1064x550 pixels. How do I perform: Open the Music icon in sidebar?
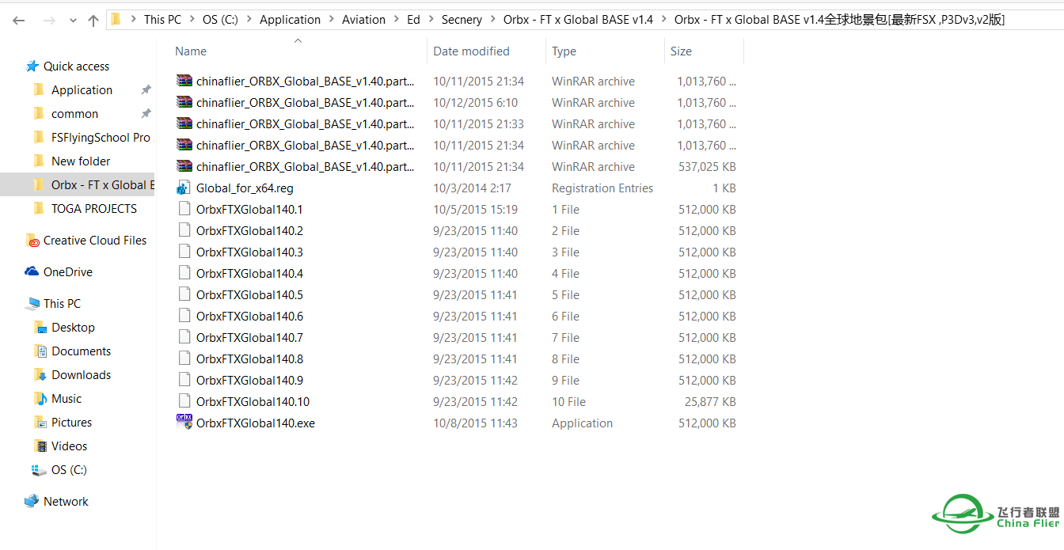[41, 399]
